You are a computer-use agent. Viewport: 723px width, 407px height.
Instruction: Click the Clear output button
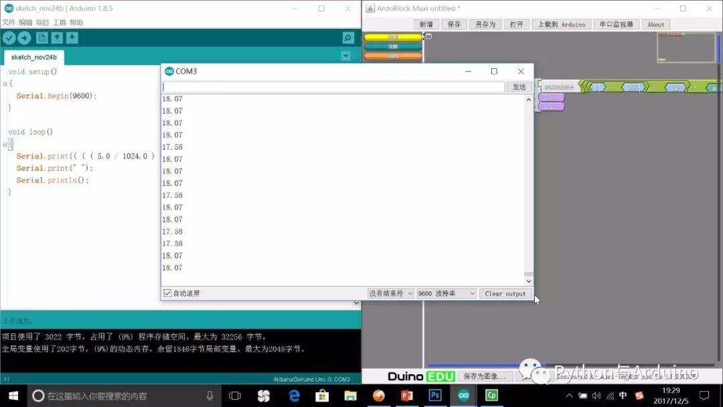[505, 293]
